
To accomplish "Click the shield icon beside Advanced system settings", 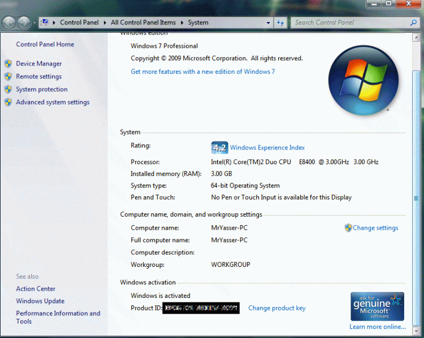I will 8,102.
